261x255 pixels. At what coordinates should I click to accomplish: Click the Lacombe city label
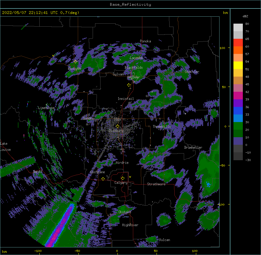point(136,58)
